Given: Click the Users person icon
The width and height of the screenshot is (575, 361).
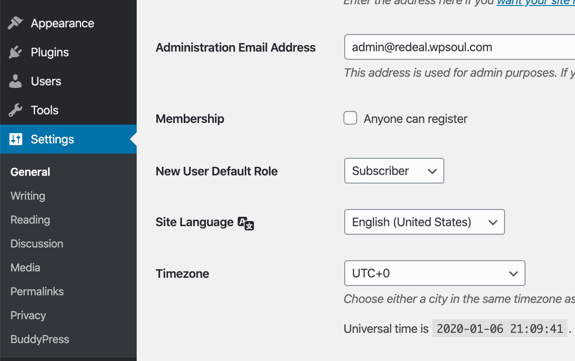Looking at the screenshot, I should click(15, 81).
